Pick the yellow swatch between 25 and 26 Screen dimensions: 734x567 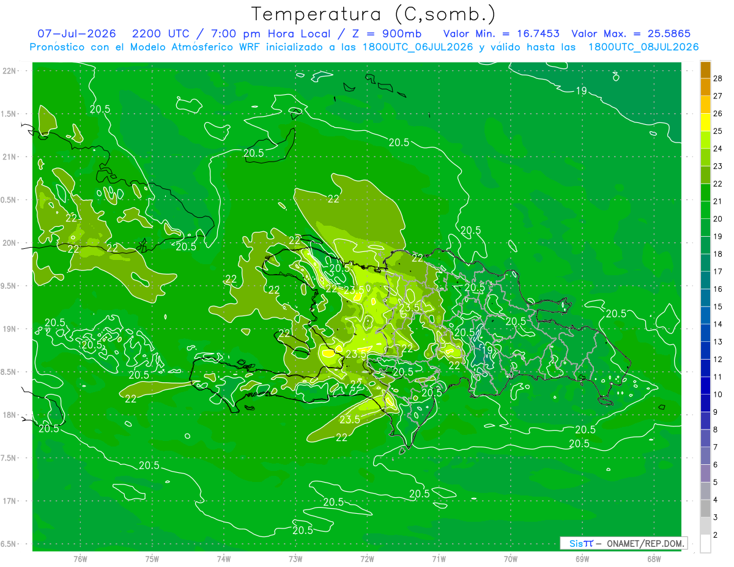tap(705, 122)
